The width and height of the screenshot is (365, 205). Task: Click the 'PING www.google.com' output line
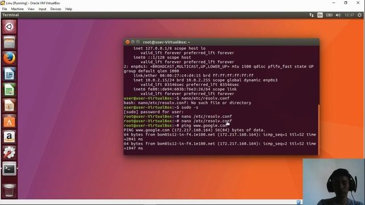coord(194,130)
